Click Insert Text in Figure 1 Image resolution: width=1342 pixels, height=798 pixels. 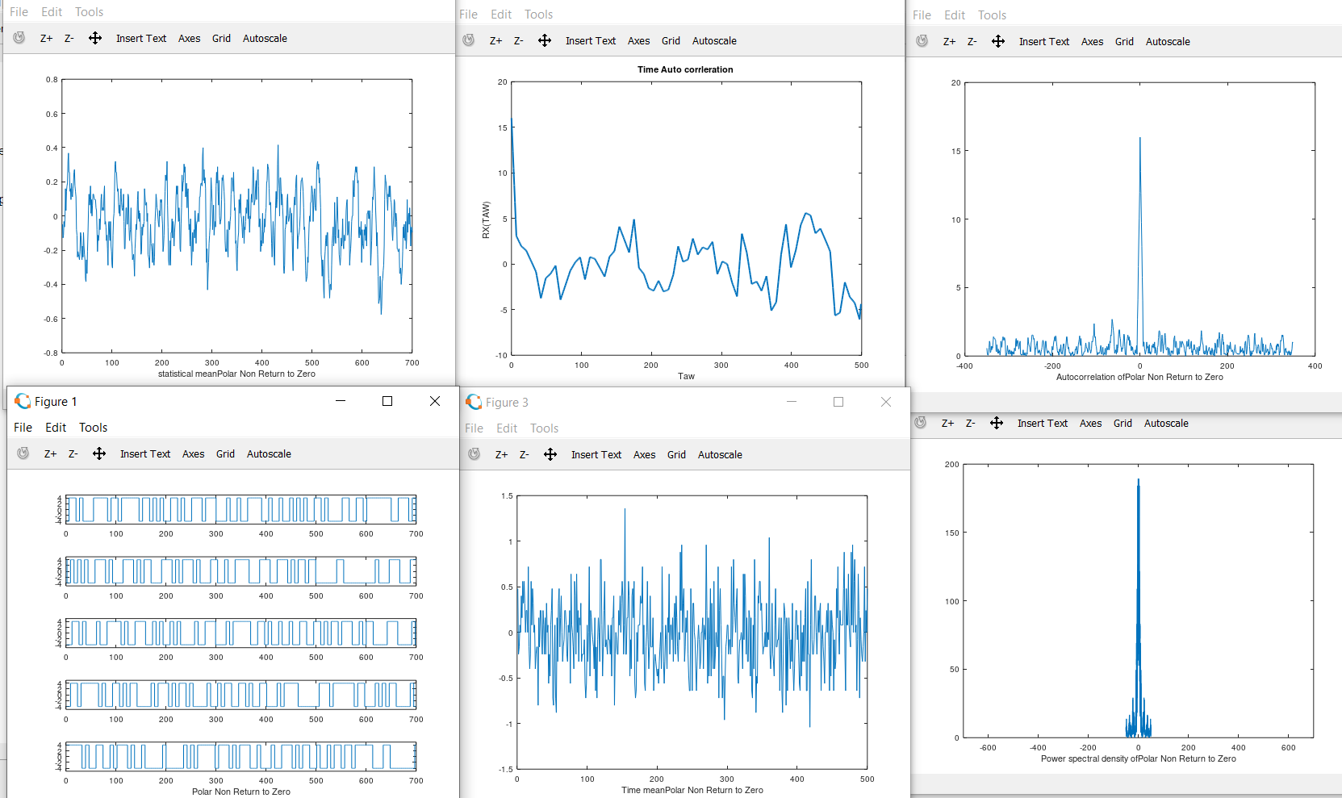(x=145, y=453)
